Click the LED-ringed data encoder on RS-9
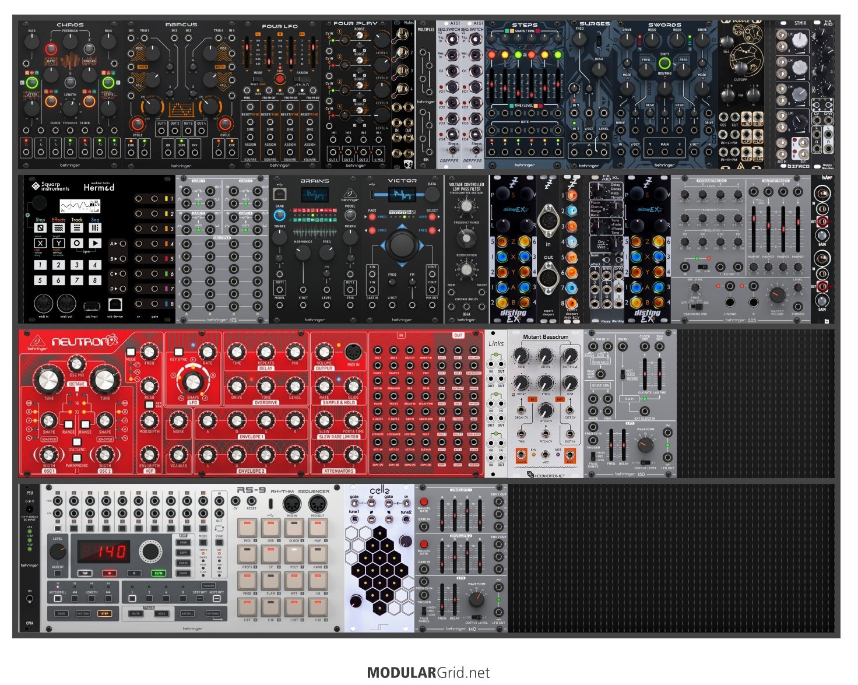The height and width of the screenshot is (685, 858). 150,551
